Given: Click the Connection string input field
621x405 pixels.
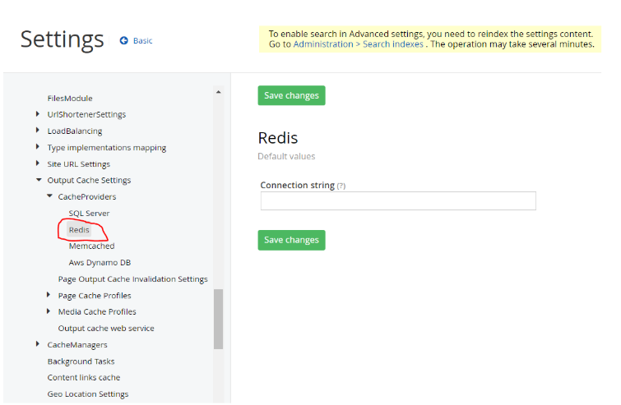Looking at the screenshot, I should click(x=398, y=201).
